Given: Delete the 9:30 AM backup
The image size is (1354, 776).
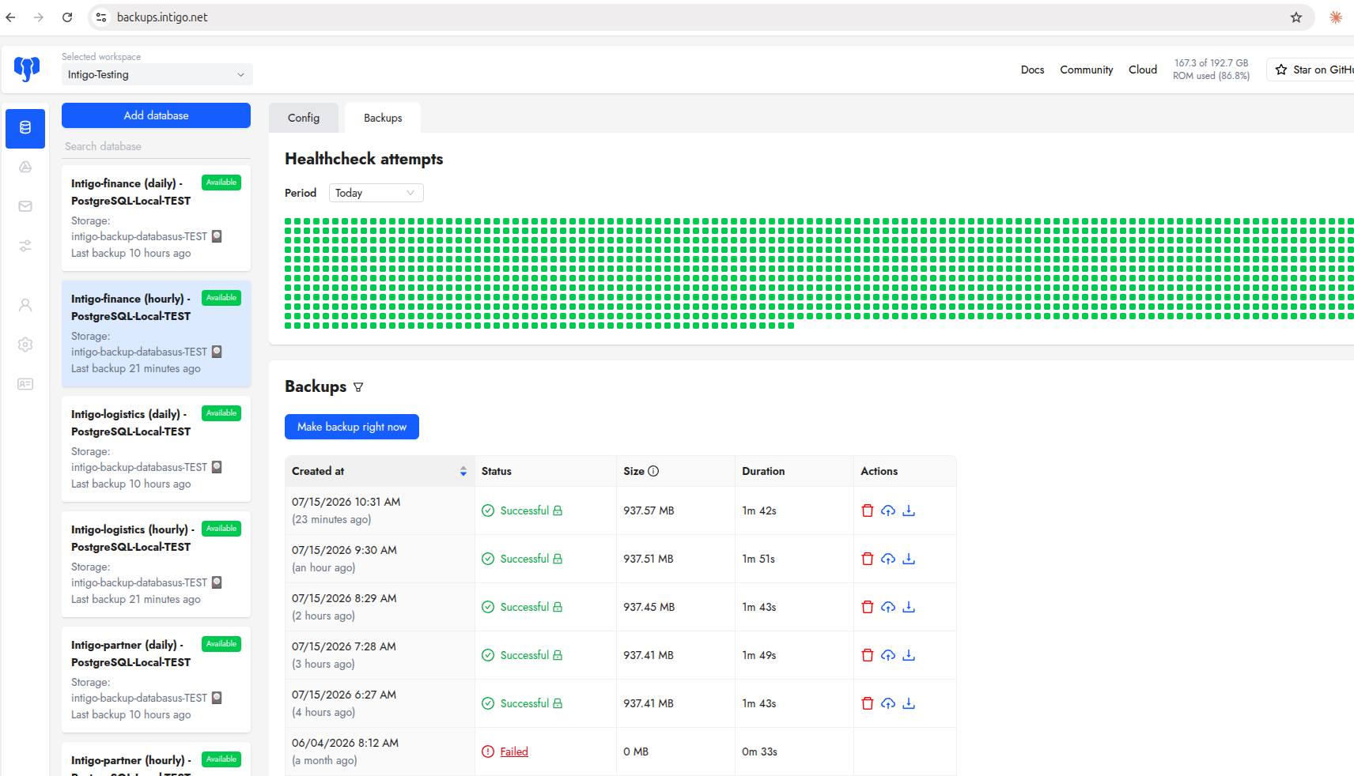Looking at the screenshot, I should (x=868, y=559).
